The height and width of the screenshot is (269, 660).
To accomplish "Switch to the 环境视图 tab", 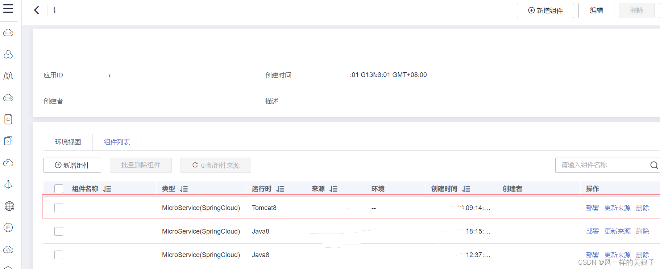I will 68,142.
